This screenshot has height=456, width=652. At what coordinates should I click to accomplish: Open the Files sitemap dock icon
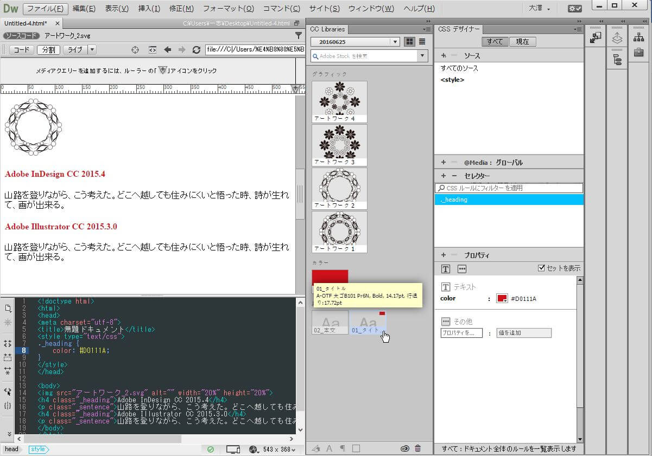tap(638, 37)
